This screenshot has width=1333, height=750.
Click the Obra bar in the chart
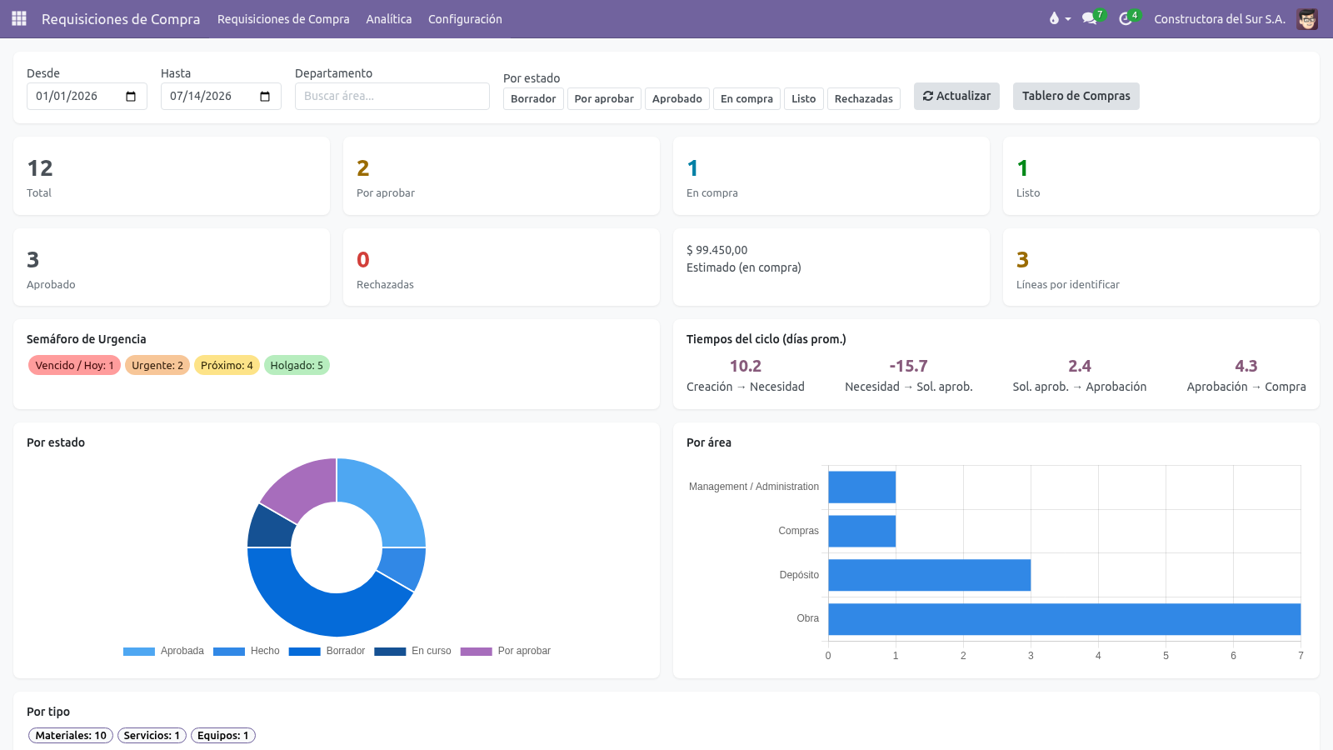[x=1065, y=619]
